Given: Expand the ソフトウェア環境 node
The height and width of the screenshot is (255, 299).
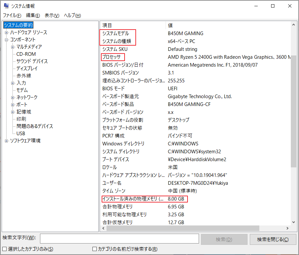Looking at the screenshot, I should click(x=6, y=141).
